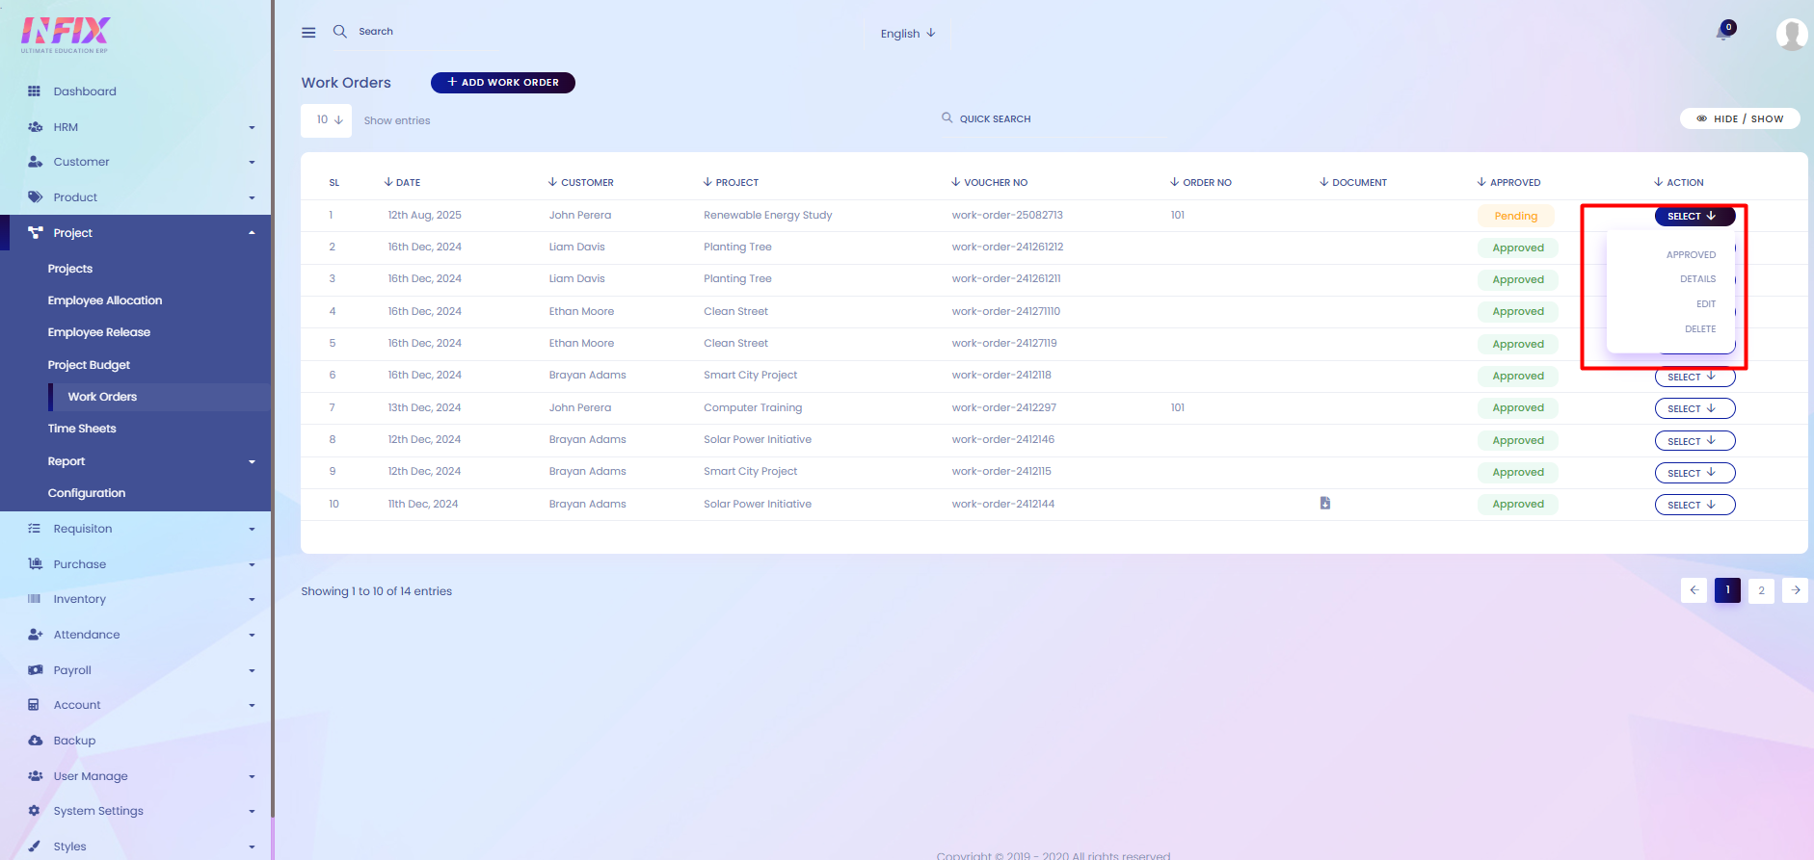
Task: Click page 1 pagination button
Action: (x=1727, y=590)
